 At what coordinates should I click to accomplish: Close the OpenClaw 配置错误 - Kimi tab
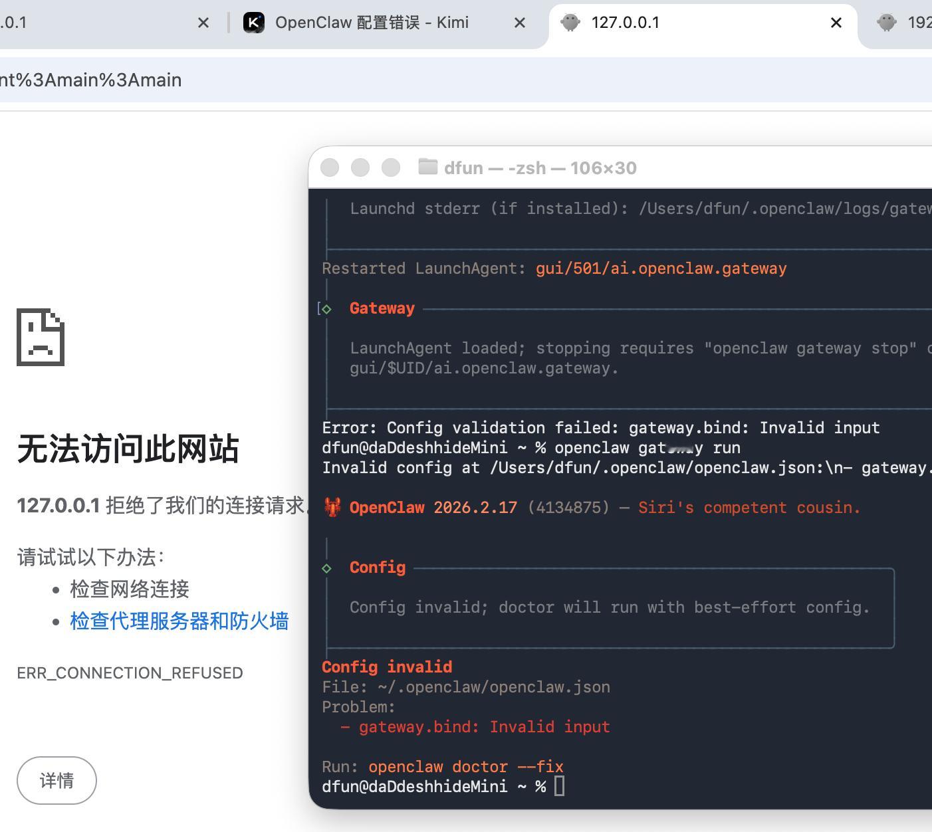520,23
